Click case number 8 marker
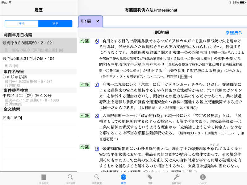The width and height of the screenshot is (247, 185). tap(97, 116)
